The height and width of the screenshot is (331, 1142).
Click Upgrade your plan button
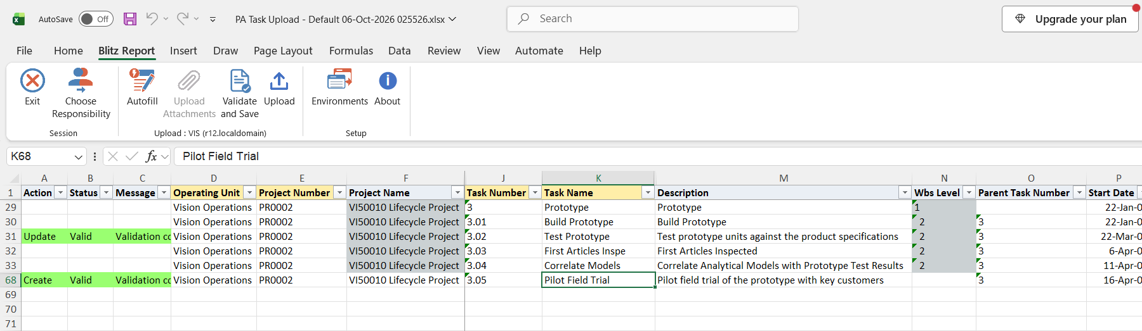[x=1070, y=19]
